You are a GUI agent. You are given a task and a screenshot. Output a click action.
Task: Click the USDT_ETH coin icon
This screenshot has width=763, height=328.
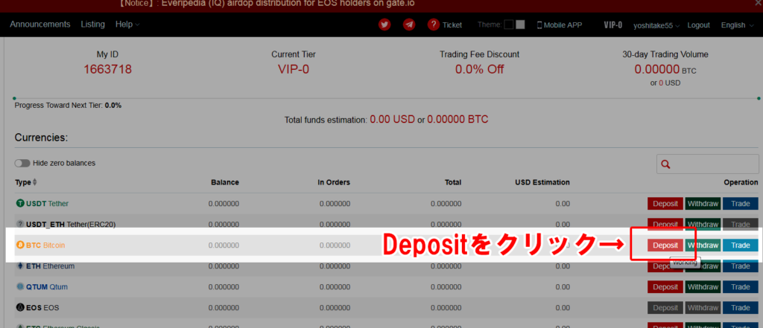(x=20, y=225)
